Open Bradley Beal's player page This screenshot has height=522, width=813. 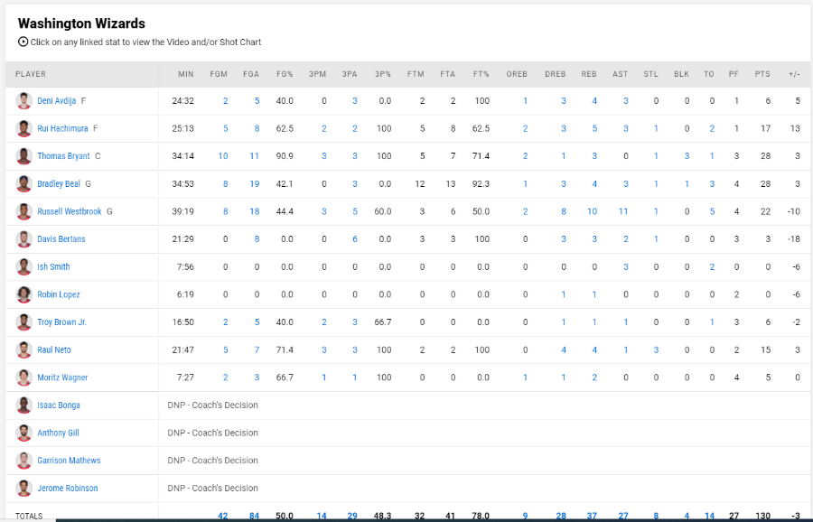click(59, 183)
